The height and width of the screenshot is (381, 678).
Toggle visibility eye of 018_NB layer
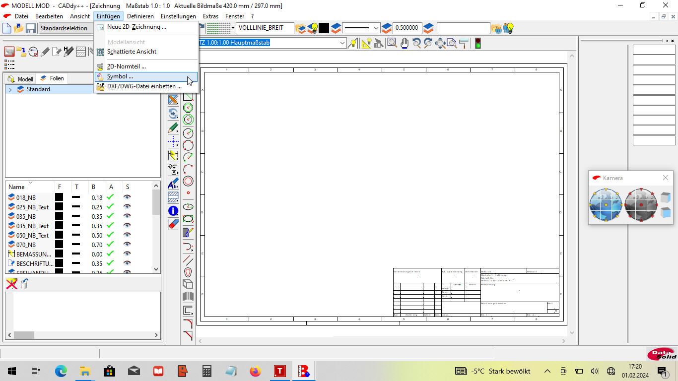click(127, 197)
